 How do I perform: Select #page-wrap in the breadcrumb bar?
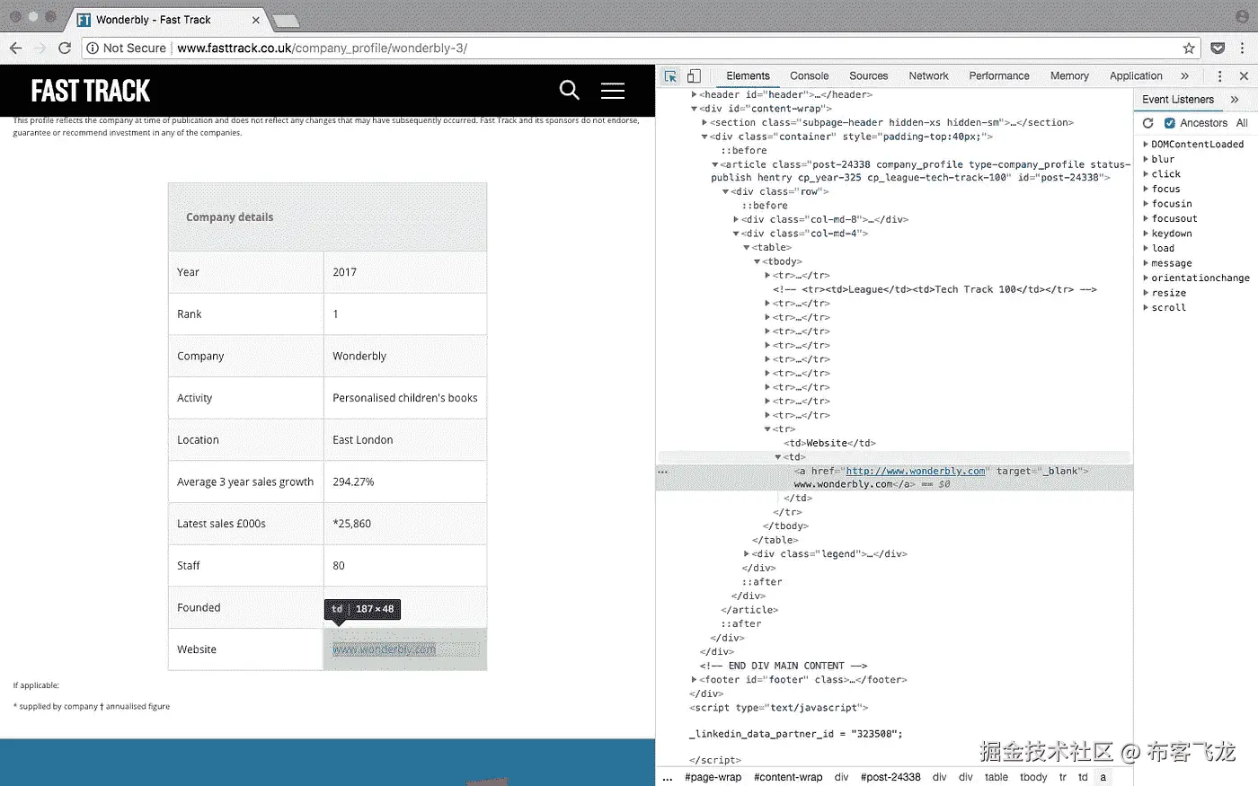click(713, 778)
